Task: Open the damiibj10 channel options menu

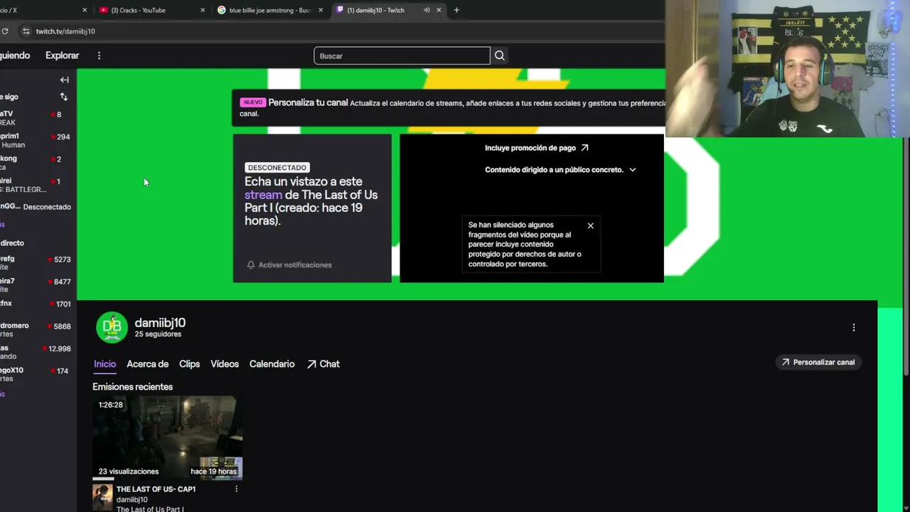Action: pos(854,328)
